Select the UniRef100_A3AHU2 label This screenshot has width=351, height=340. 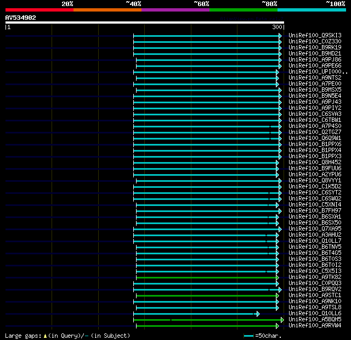(315, 235)
